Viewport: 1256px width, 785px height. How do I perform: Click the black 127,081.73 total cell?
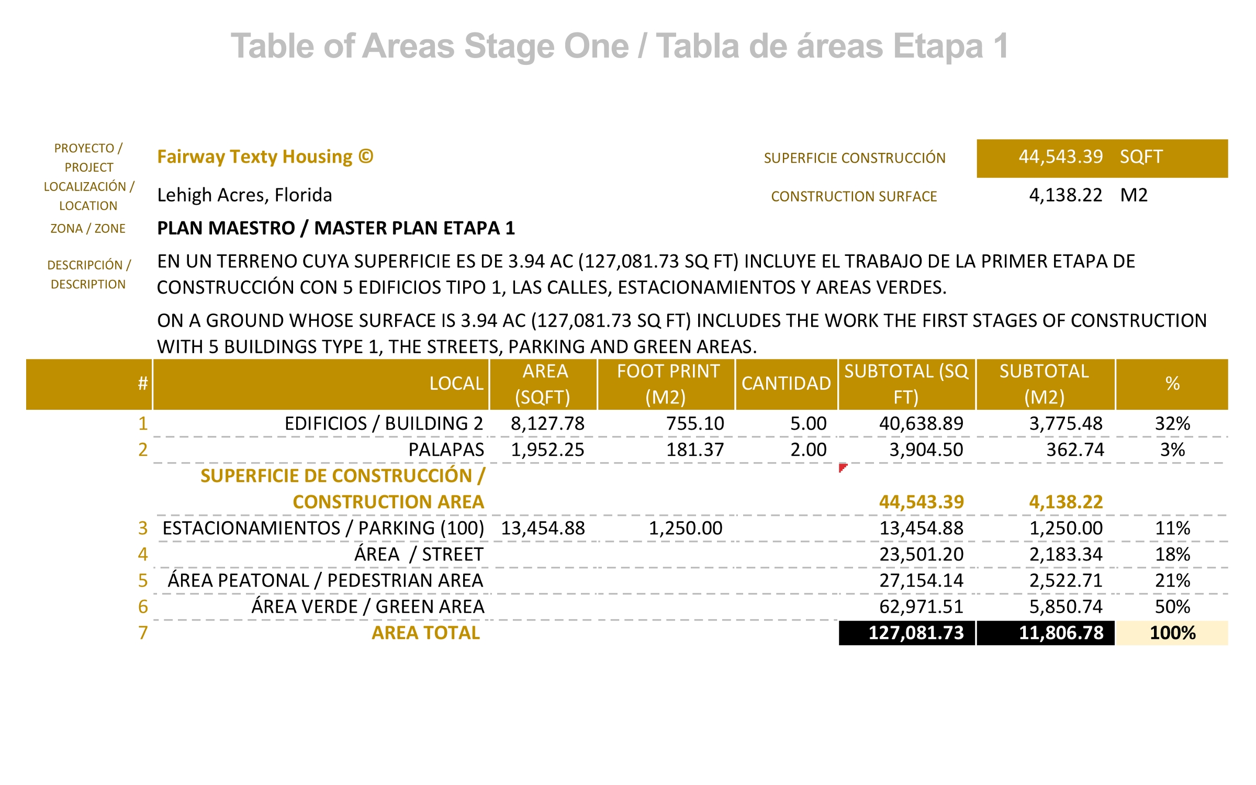pyautogui.click(x=906, y=633)
